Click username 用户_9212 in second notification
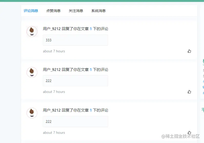 (x=52, y=70)
